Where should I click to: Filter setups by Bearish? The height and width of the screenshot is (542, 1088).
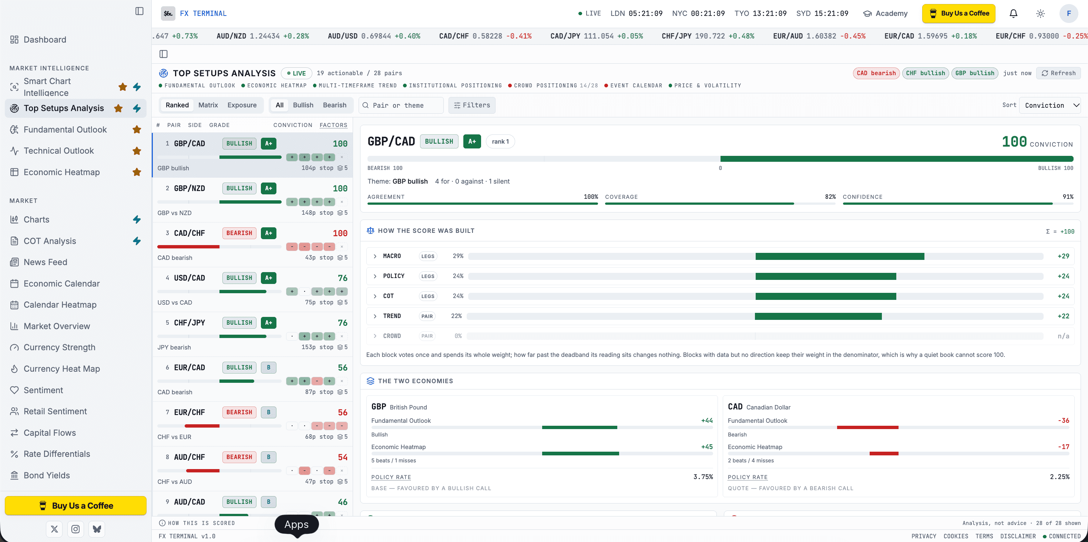[x=335, y=105]
